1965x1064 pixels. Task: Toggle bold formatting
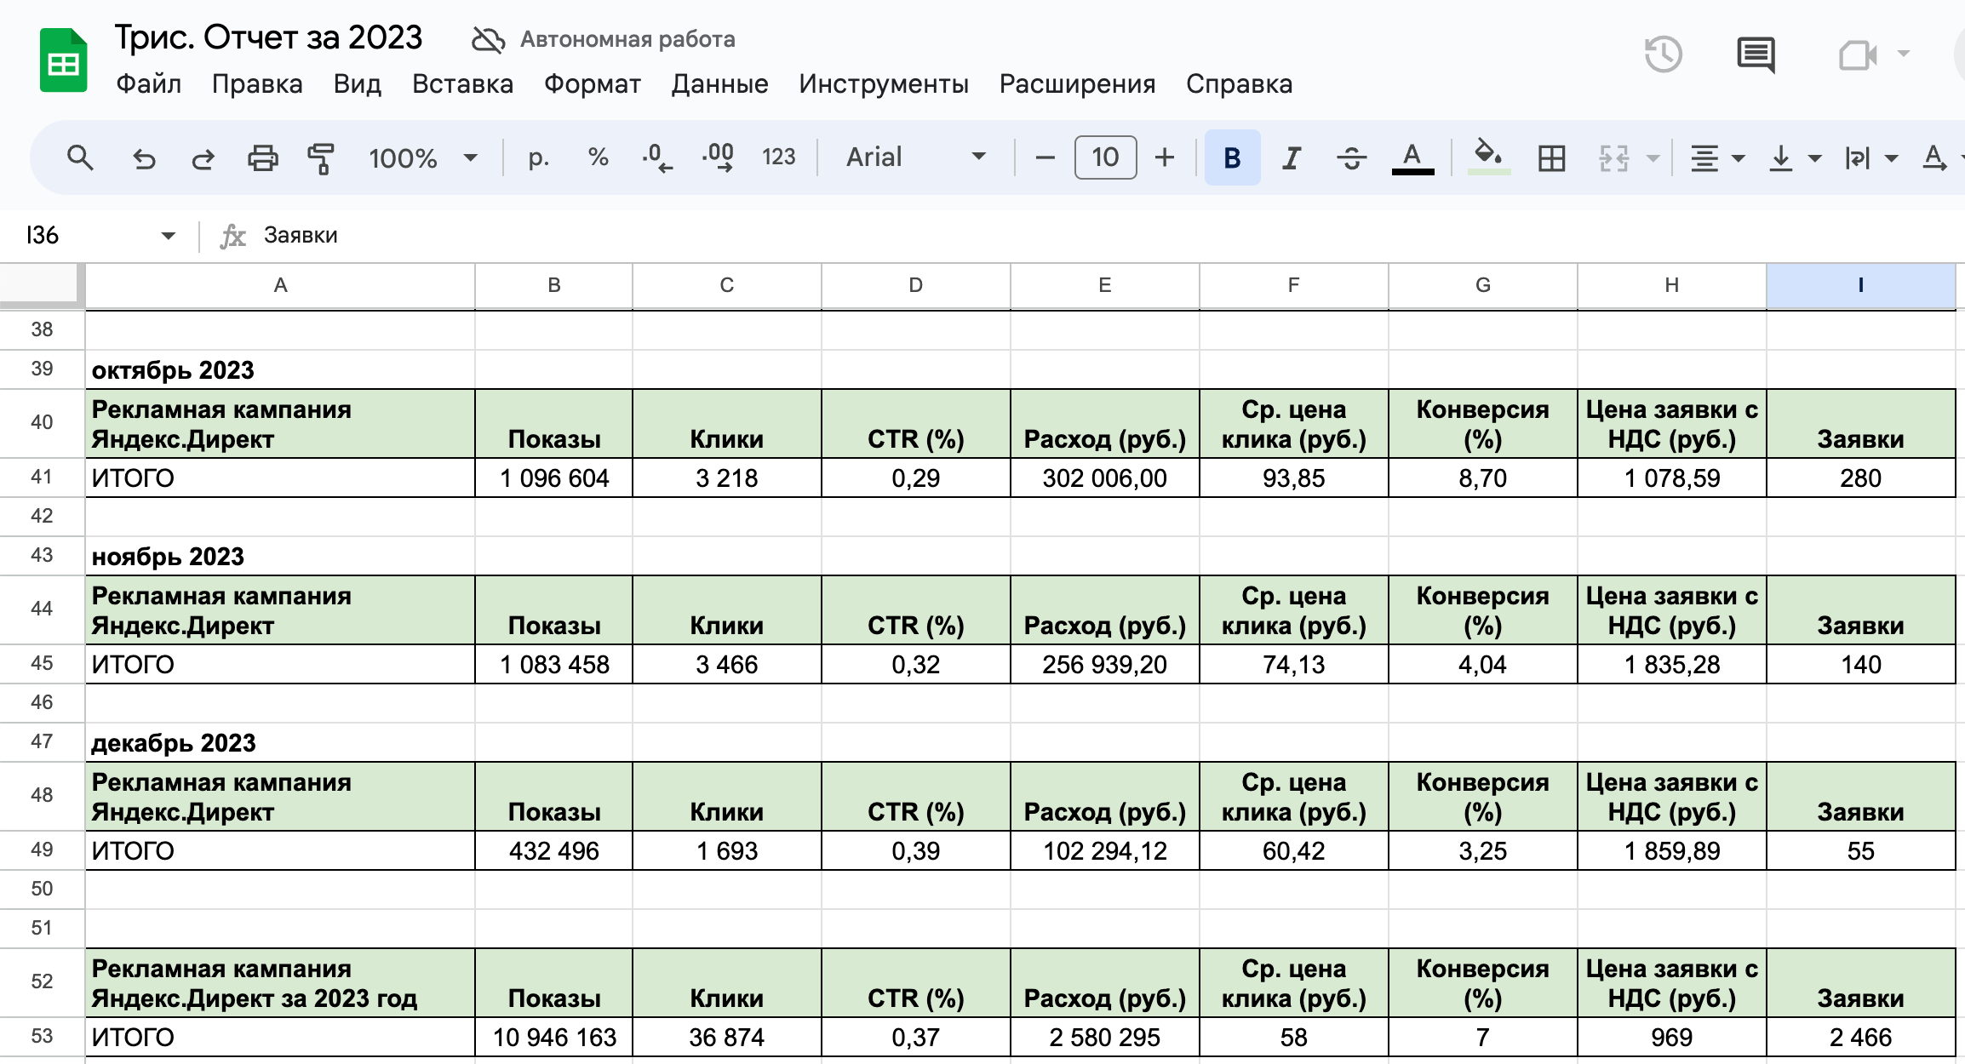[x=1232, y=157]
